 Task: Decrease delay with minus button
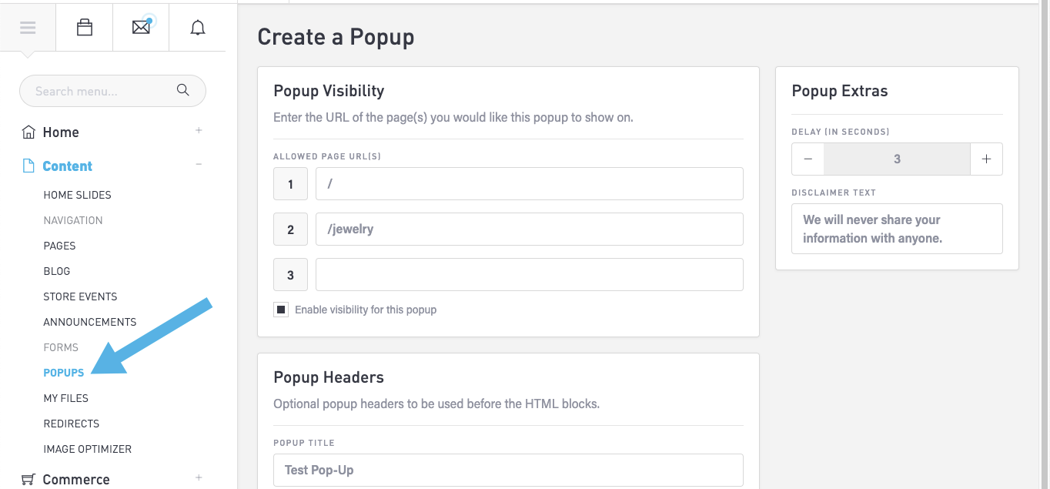pyautogui.click(x=808, y=159)
